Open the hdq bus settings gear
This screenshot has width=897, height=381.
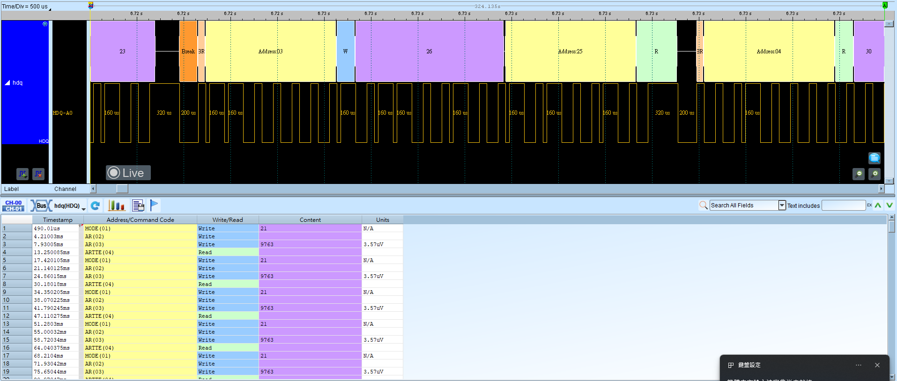point(45,24)
